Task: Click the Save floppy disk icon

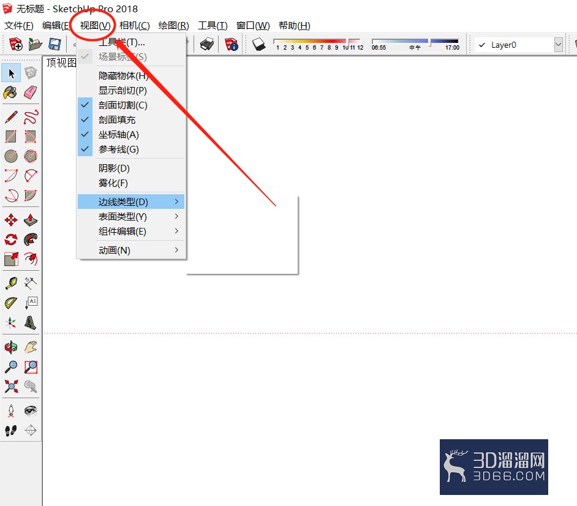Action: coord(55,45)
